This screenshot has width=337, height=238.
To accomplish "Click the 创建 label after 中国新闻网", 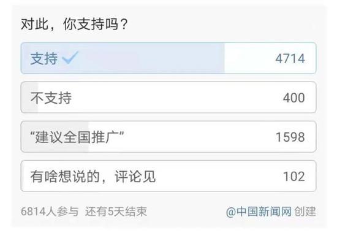I will click(x=305, y=212).
